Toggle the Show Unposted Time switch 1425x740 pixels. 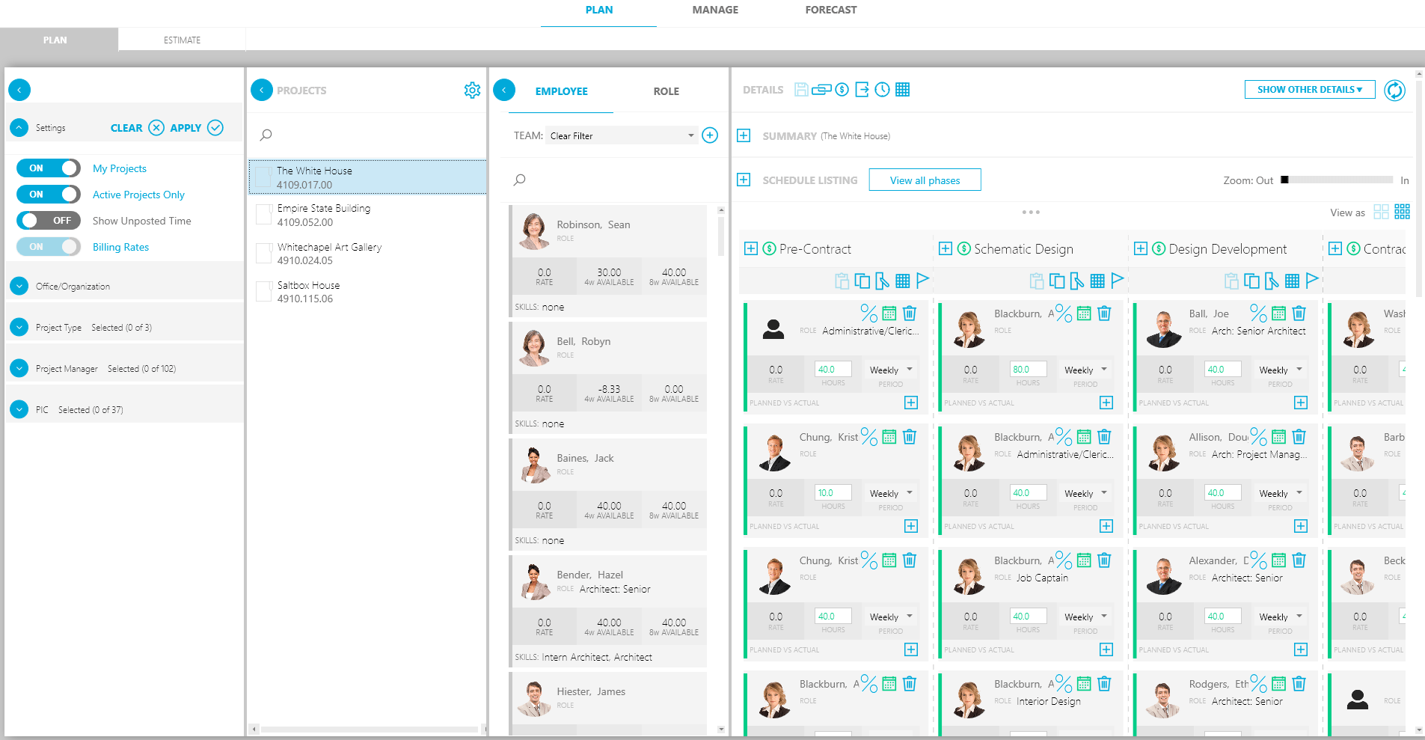[49, 221]
